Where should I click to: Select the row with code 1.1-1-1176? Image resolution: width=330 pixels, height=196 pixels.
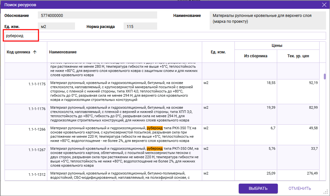[124, 114]
